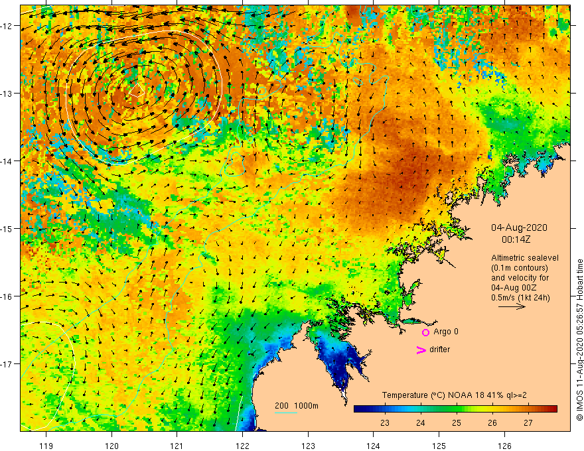584x451 pixels.
Task: Click longitude axis label 121
Action: (x=177, y=446)
